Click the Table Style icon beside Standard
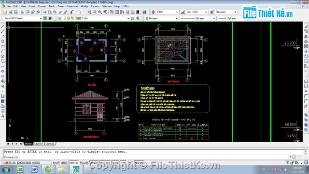 [211, 12]
